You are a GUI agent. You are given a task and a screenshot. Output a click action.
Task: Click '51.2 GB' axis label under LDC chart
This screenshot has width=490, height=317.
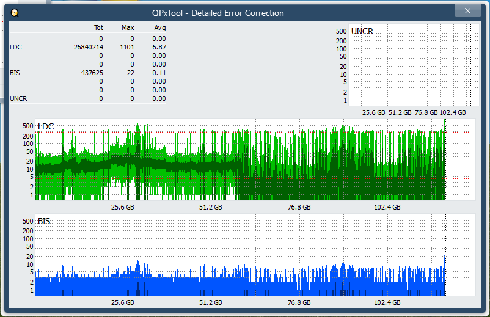point(211,207)
